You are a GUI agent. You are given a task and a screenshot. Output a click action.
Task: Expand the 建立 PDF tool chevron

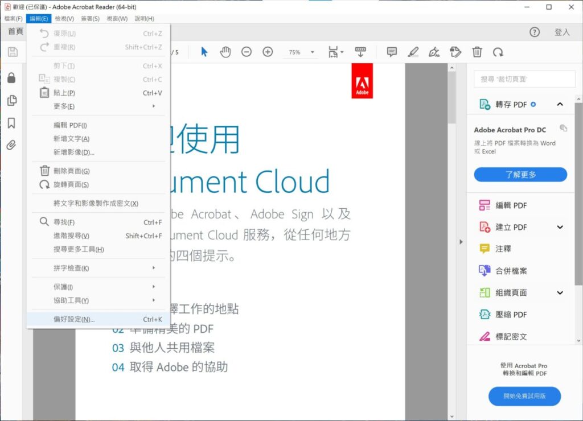tap(560, 227)
